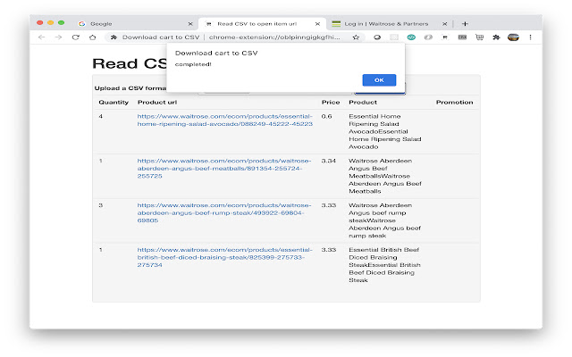572x357 pixels.
Task: Click the Google tab favicon
Action: coord(82,24)
